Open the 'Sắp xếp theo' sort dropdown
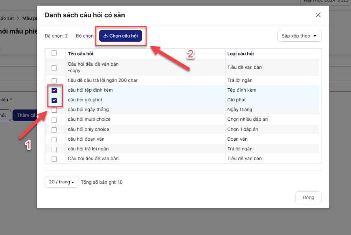 pyautogui.click(x=299, y=36)
